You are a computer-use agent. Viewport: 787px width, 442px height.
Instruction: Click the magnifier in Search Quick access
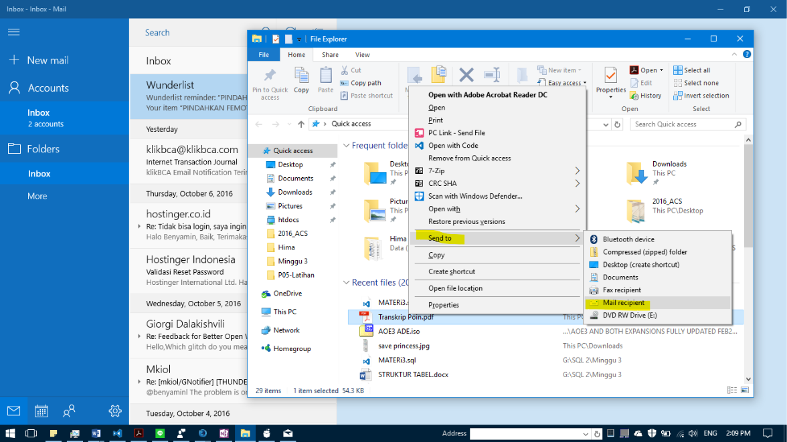pos(737,124)
